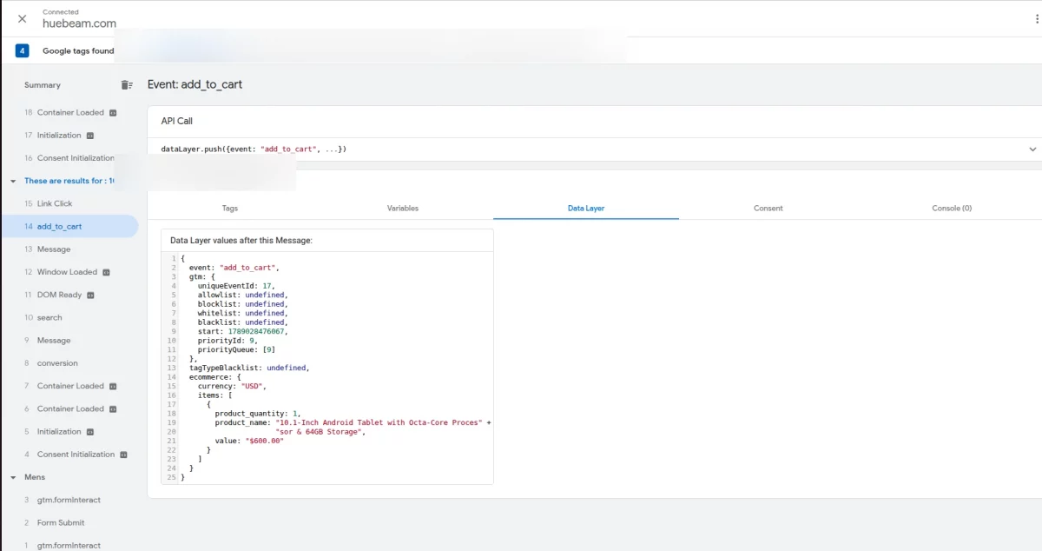The image size is (1042, 551).
Task: Click the event: "add_to_cart" code line
Action: tap(234, 268)
